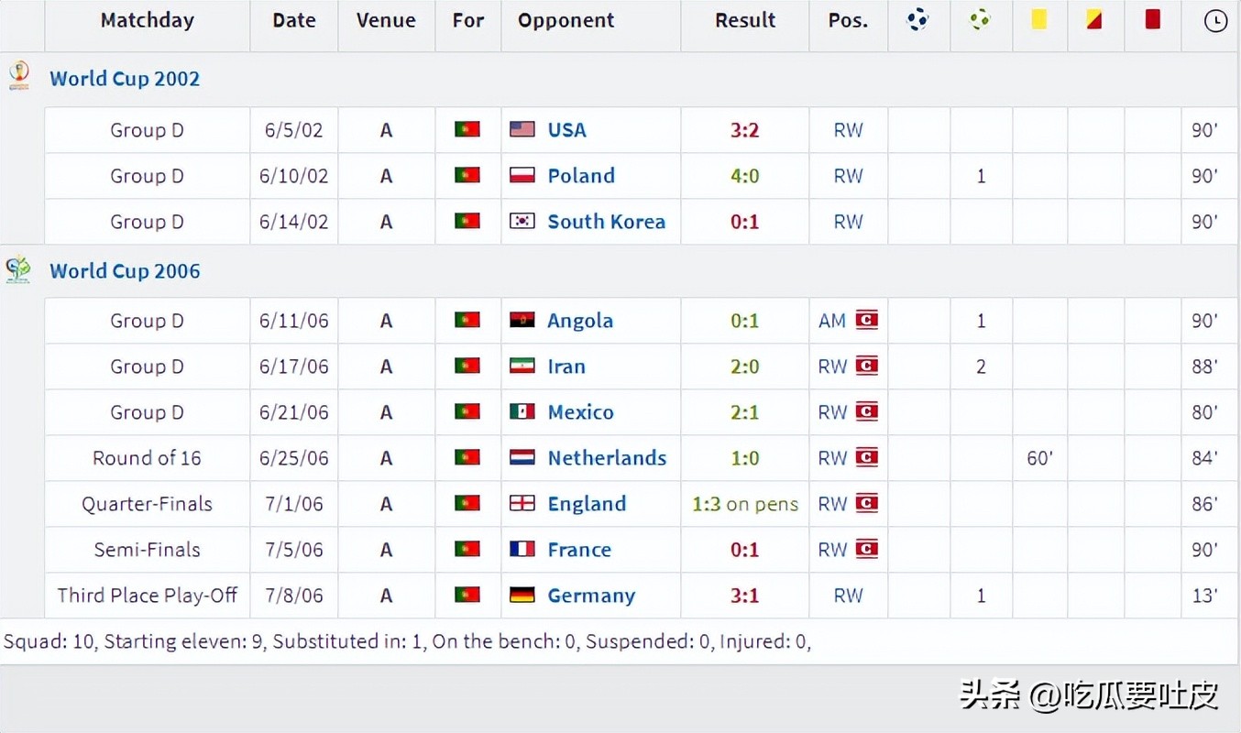Open the South Korea opponent link
This screenshot has height=733, width=1241.
click(606, 222)
